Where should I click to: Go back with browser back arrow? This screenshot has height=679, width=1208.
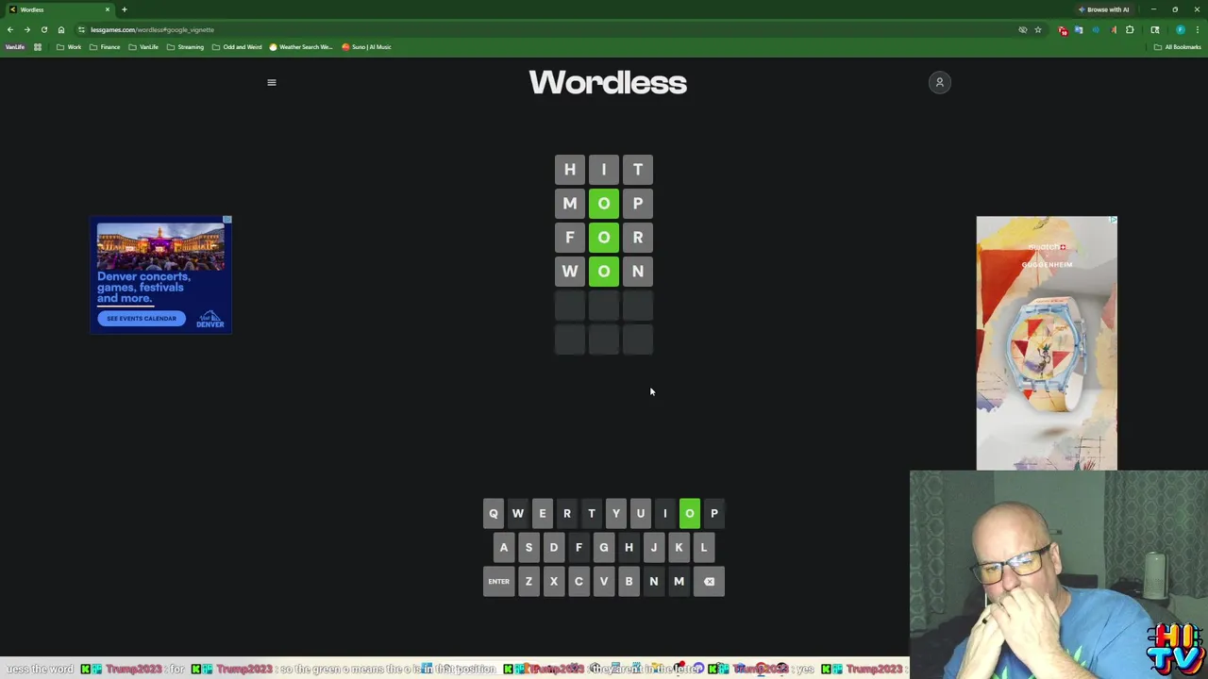10,29
